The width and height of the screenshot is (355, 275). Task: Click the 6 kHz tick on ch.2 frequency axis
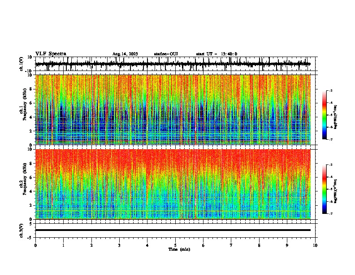coord(31,177)
